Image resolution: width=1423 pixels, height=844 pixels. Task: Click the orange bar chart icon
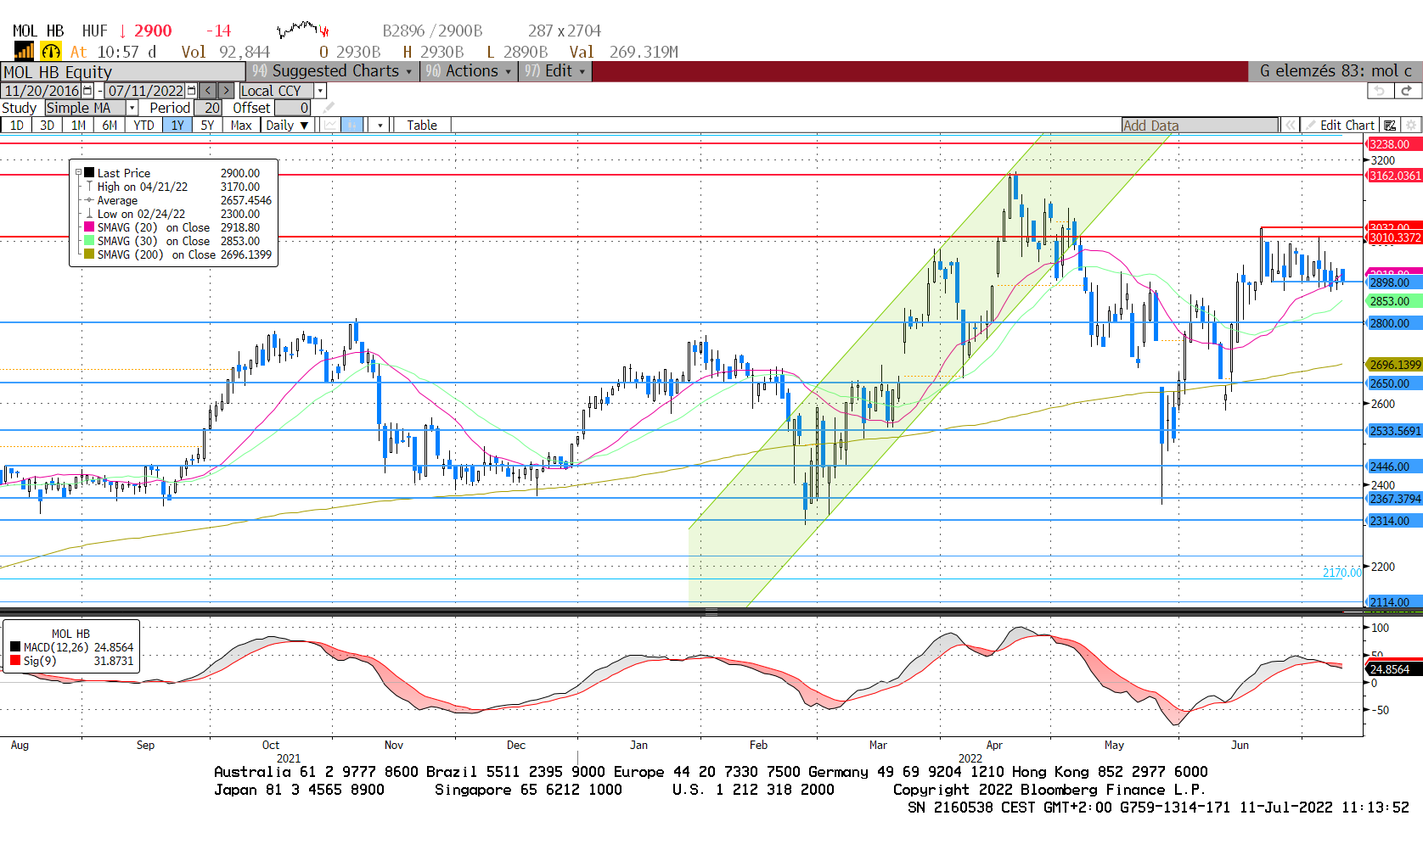pos(25,51)
